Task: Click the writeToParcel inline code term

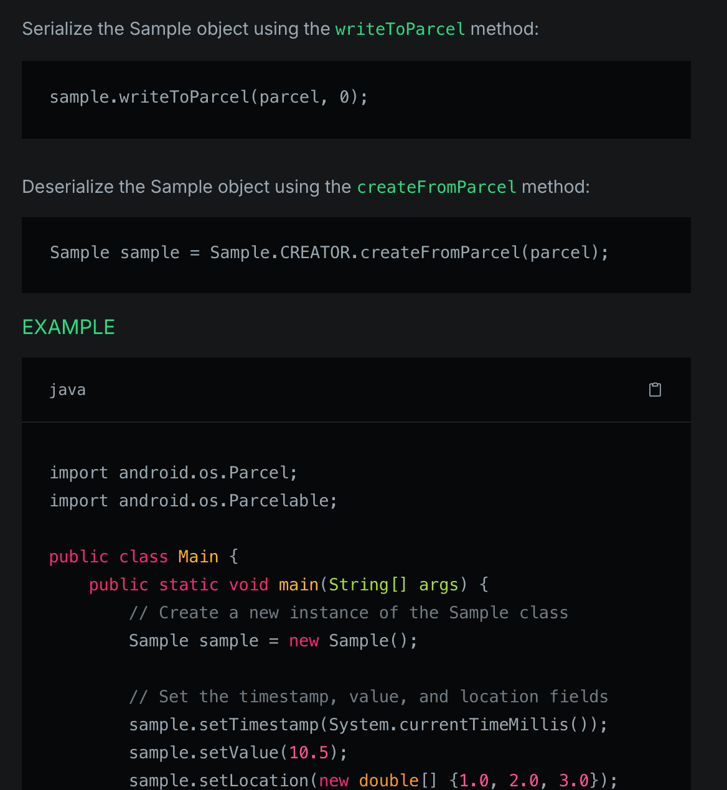Action: point(400,29)
